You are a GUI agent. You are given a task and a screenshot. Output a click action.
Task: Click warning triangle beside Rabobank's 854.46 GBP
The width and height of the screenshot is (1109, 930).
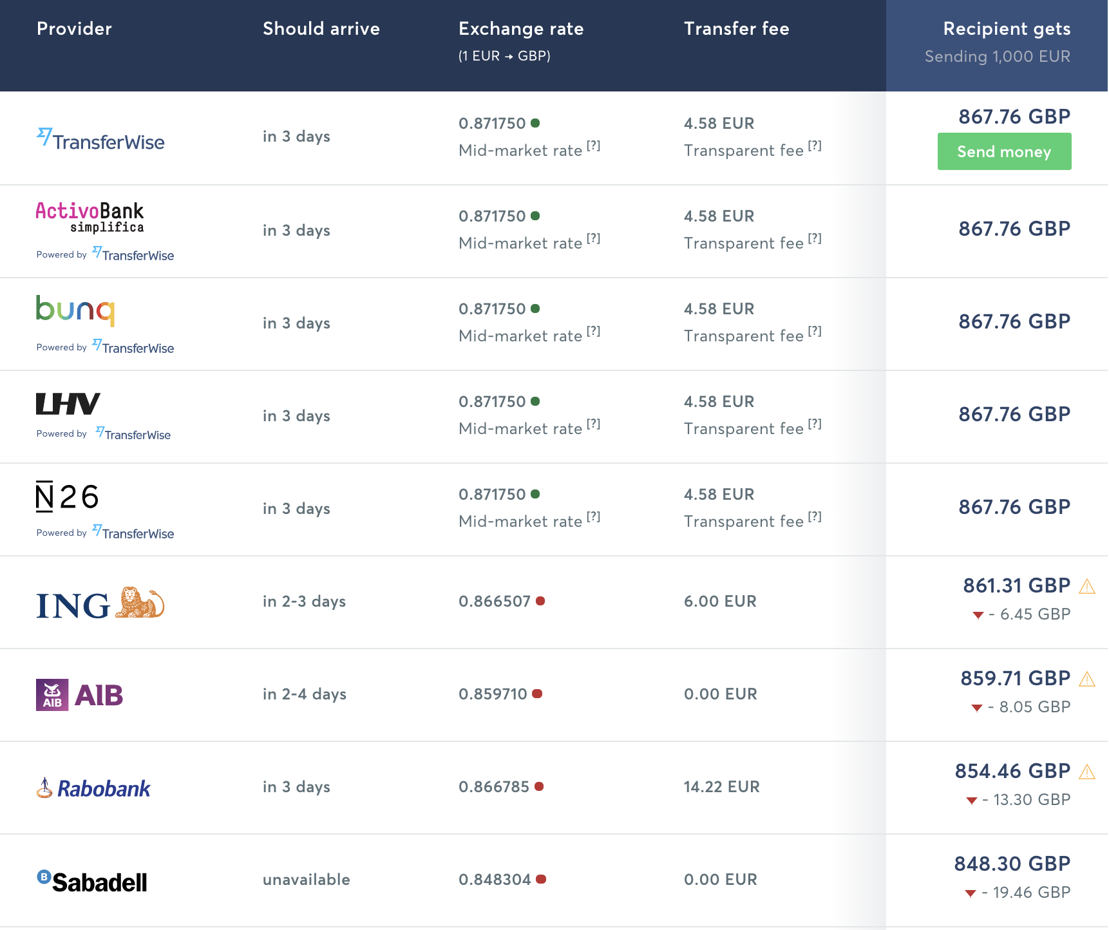click(1087, 772)
